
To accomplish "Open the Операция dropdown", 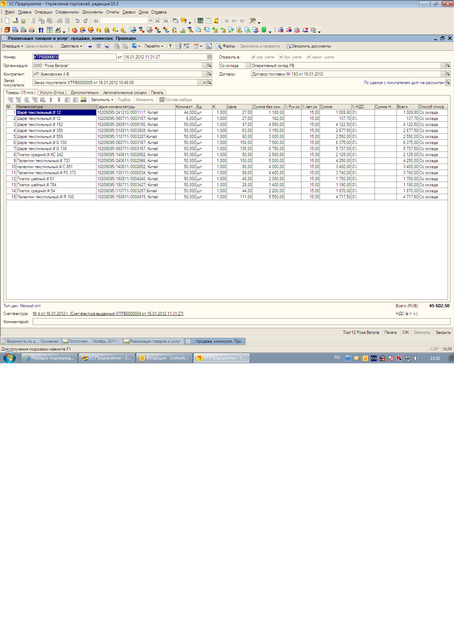I will click(x=12, y=46).
